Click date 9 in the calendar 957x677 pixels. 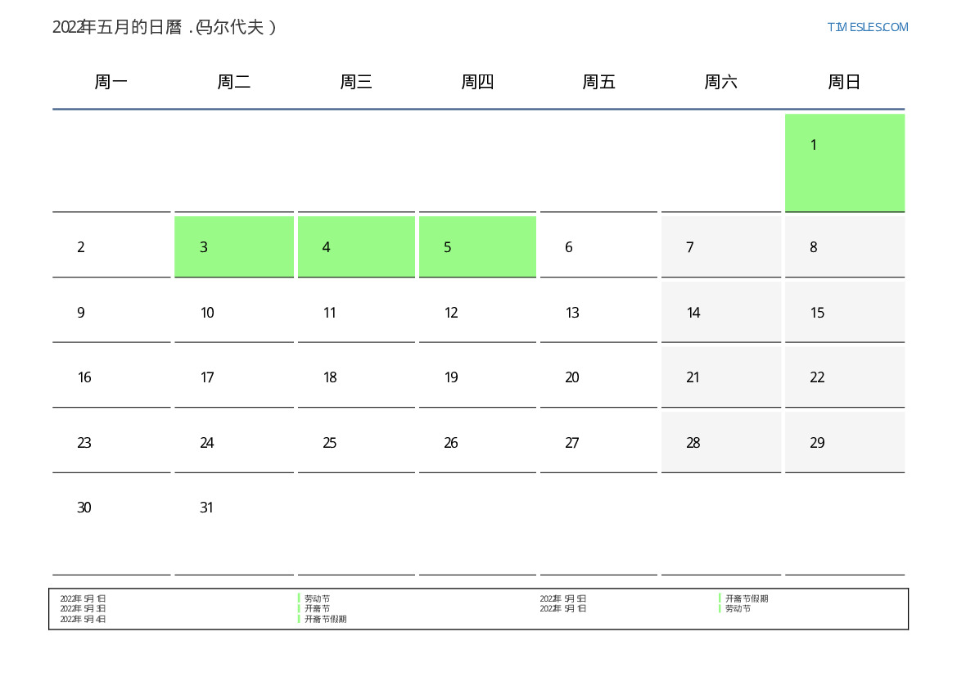pos(80,313)
